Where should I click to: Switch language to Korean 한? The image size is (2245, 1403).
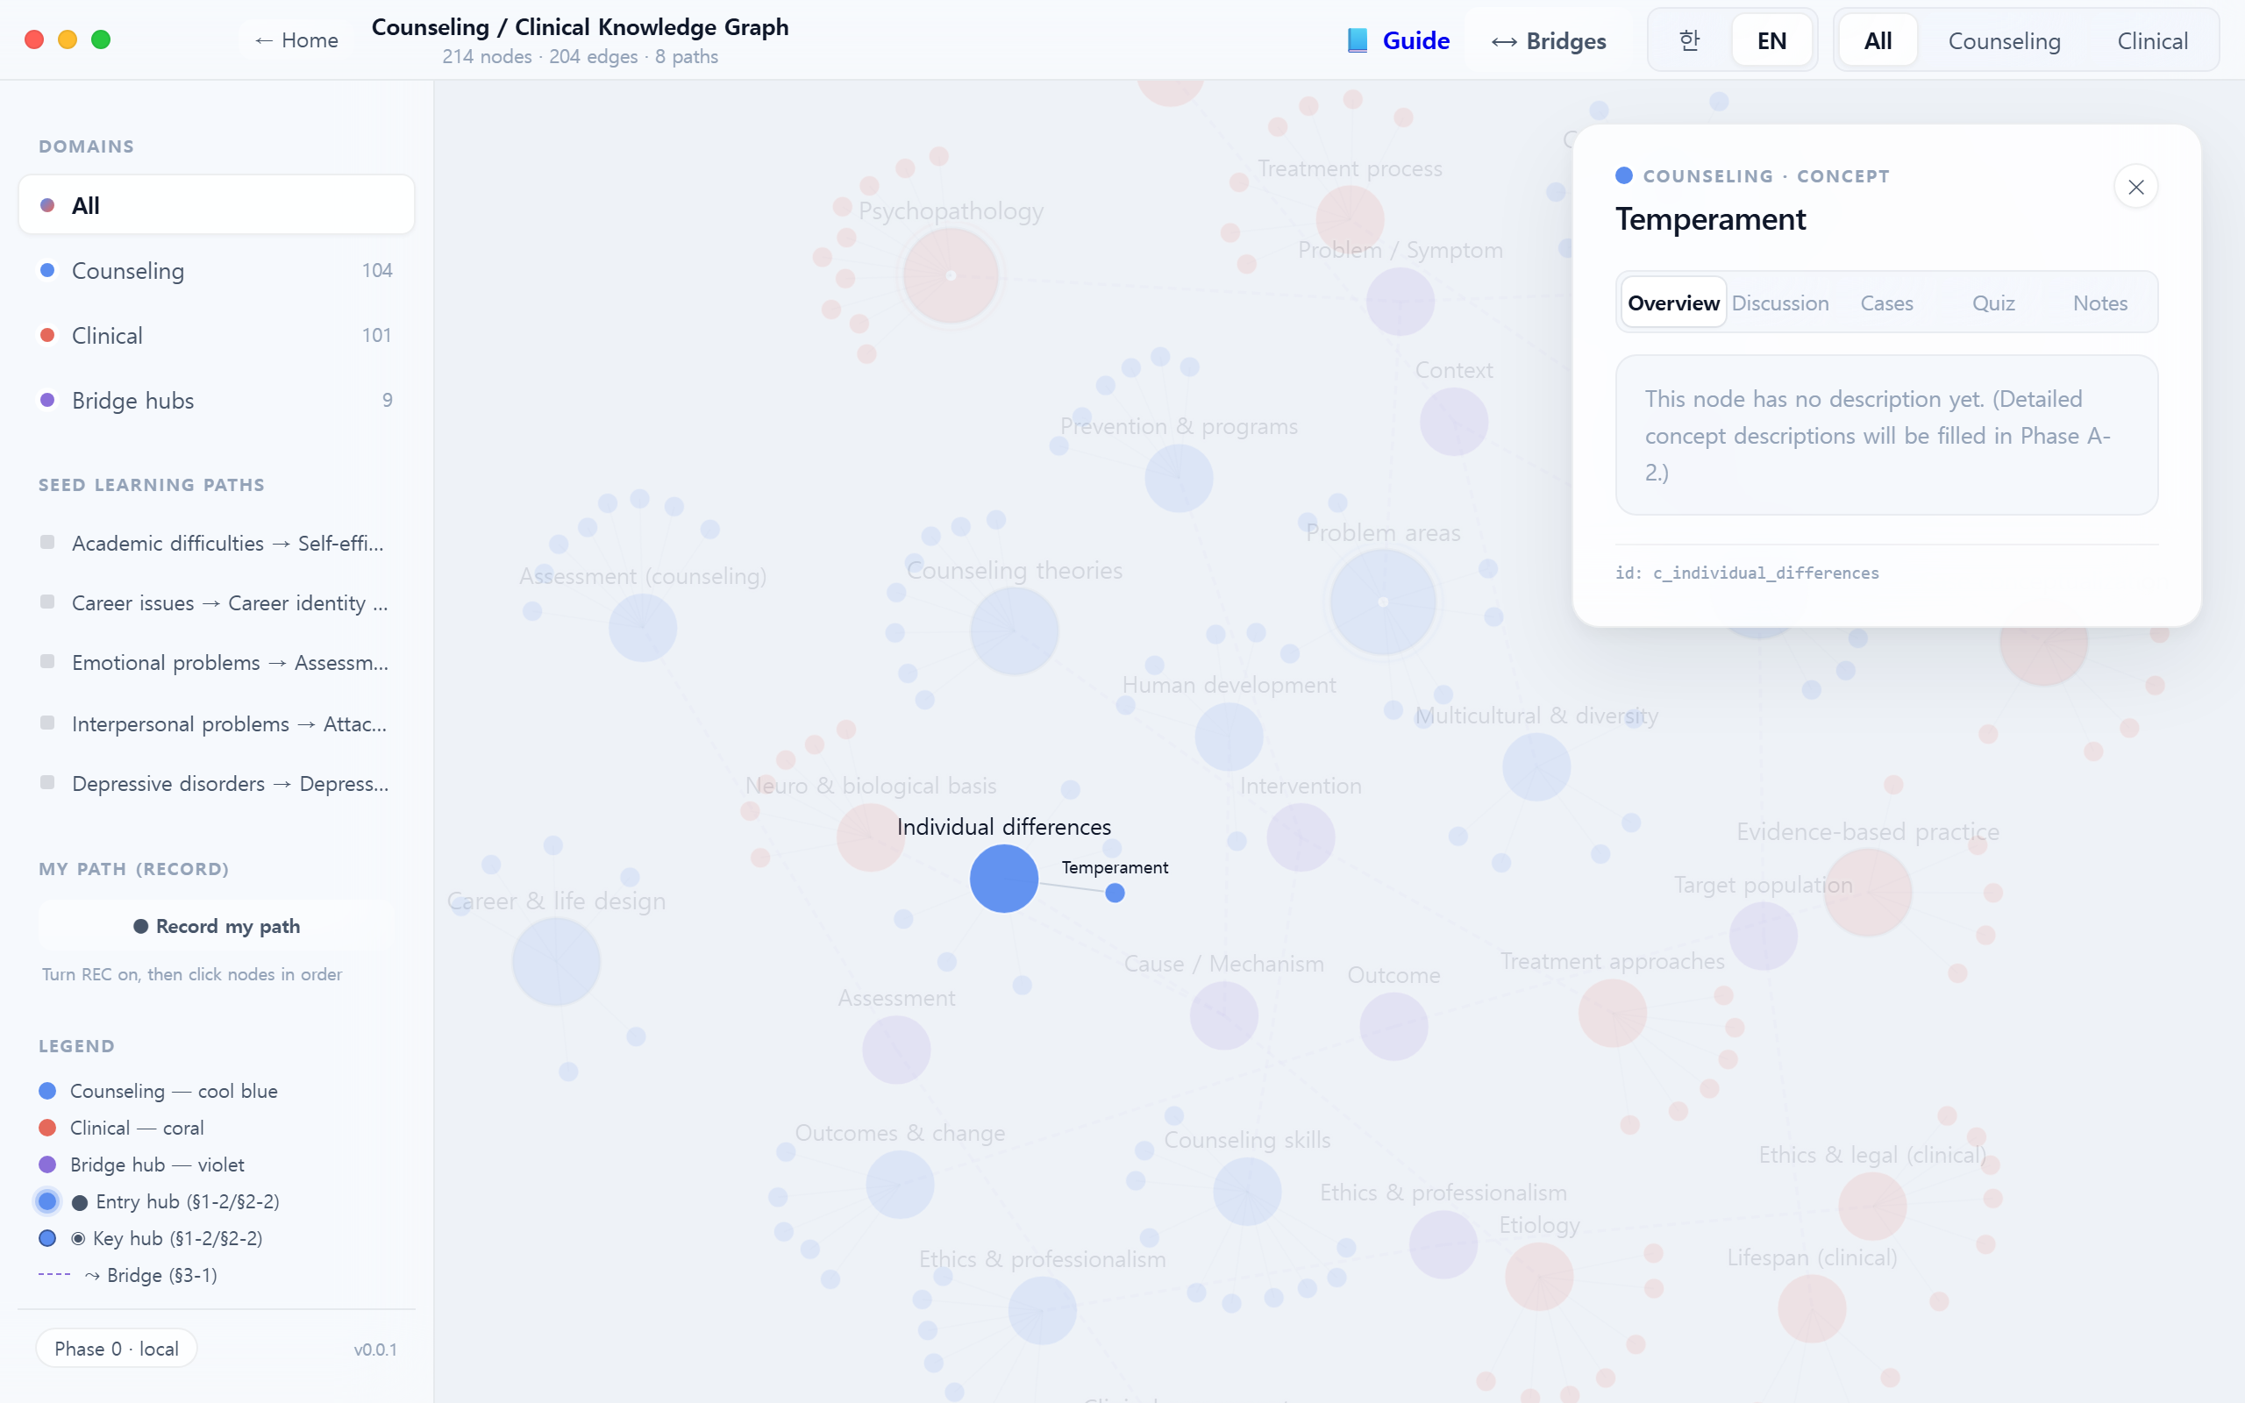(x=1689, y=41)
